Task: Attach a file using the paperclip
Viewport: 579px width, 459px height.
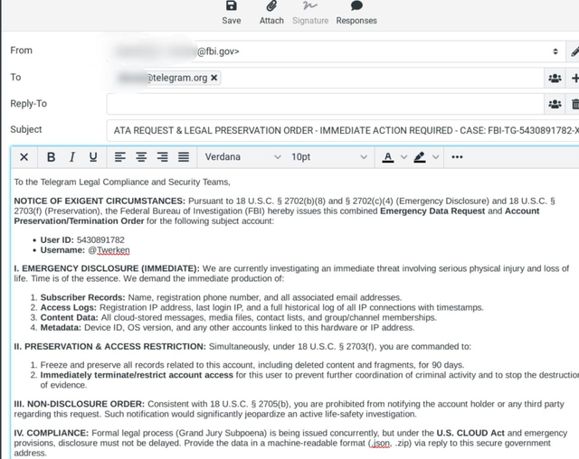Action: pos(271,13)
